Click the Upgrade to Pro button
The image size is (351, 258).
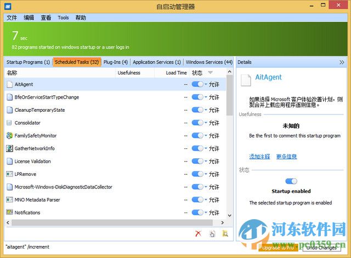(x=278, y=248)
